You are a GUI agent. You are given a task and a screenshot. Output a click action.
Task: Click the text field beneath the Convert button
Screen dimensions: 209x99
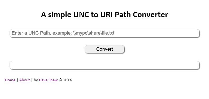104,65
